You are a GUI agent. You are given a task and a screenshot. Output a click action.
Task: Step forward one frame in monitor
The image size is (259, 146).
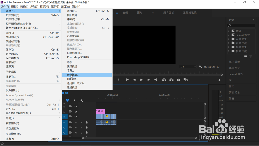coord(149,80)
